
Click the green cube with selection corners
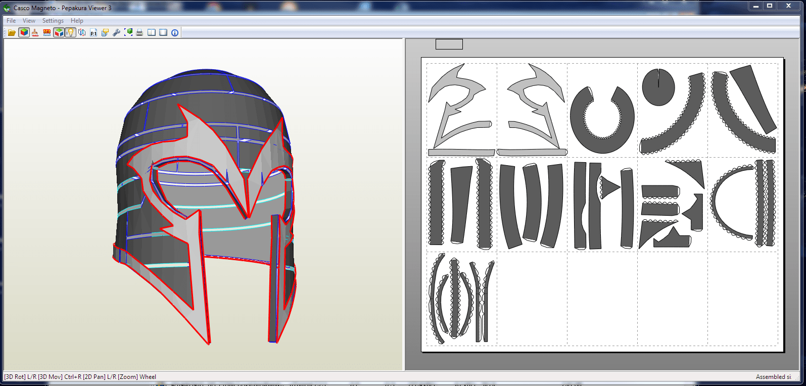click(128, 33)
